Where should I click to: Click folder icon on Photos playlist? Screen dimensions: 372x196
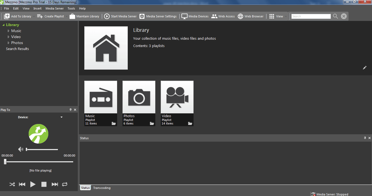[152, 123]
